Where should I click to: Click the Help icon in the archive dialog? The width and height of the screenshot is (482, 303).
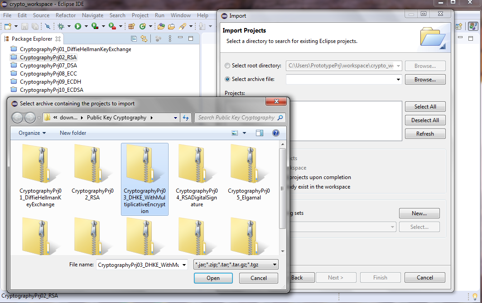[276, 133]
